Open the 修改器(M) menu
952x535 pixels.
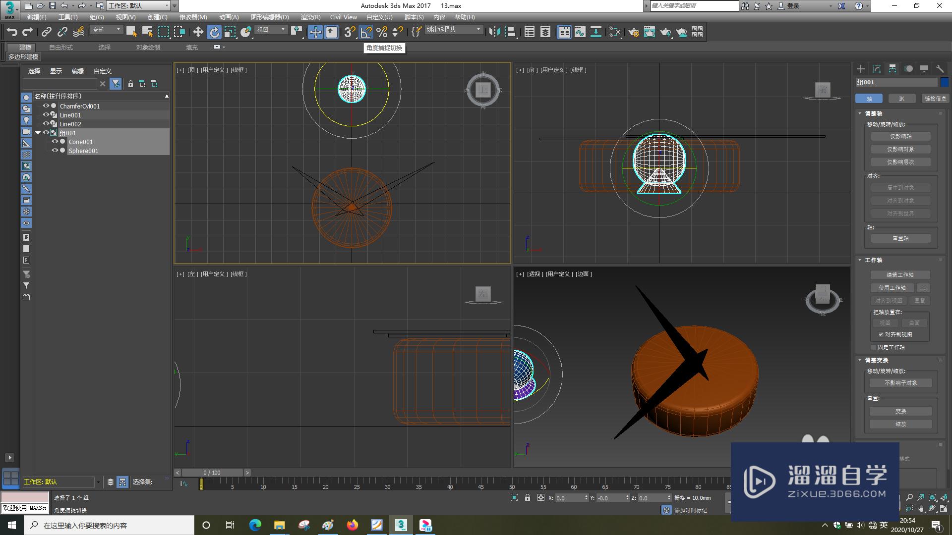coord(193,17)
